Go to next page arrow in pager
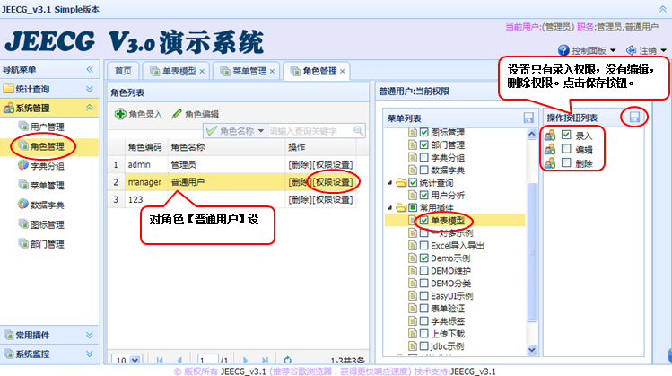Viewport: 672px width, 376px height. [x=245, y=360]
